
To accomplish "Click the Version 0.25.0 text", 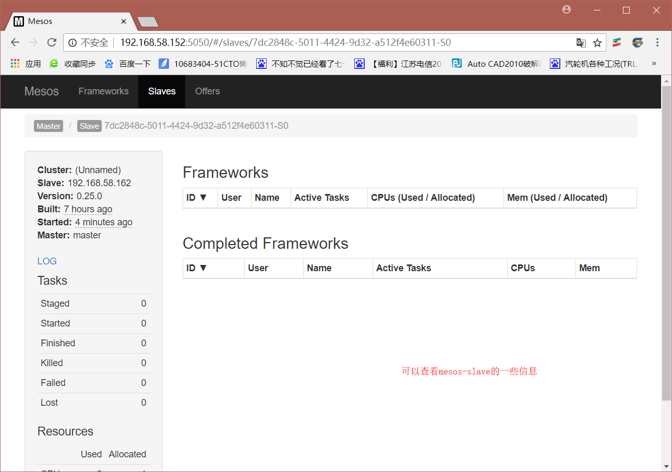I will coord(89,196).
